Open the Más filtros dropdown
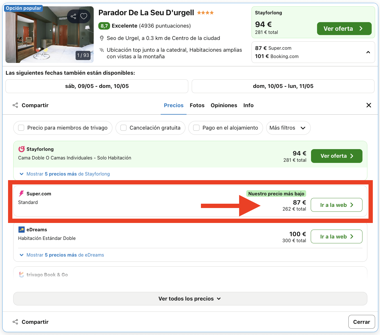Viewport: 380px width, 335px height. [x=288, y=128]
